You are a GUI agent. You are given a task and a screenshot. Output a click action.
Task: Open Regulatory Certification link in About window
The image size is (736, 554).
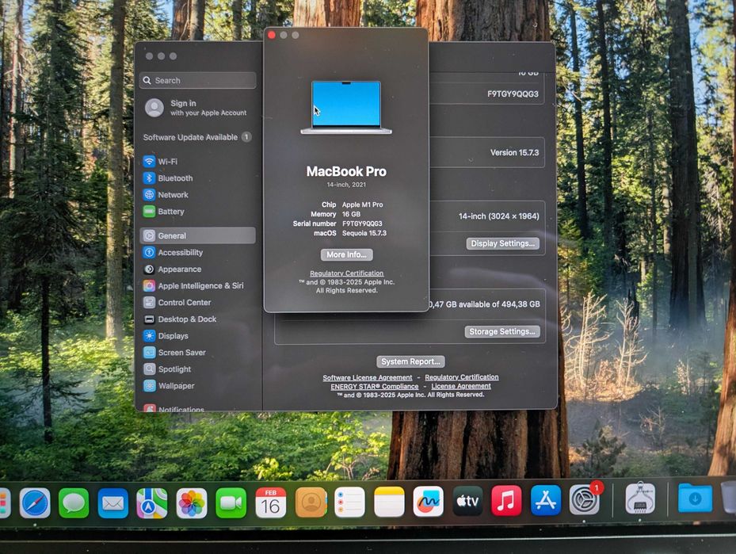click(x=347, y=273)
